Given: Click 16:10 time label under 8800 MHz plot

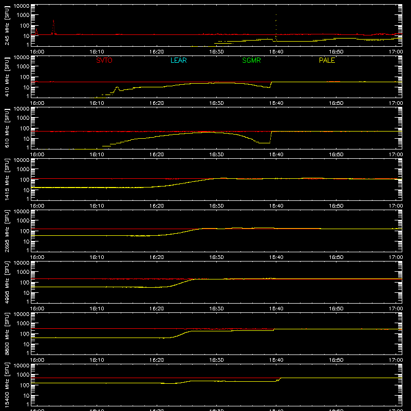Looking at the screenshot, I should tap(97, 360).
